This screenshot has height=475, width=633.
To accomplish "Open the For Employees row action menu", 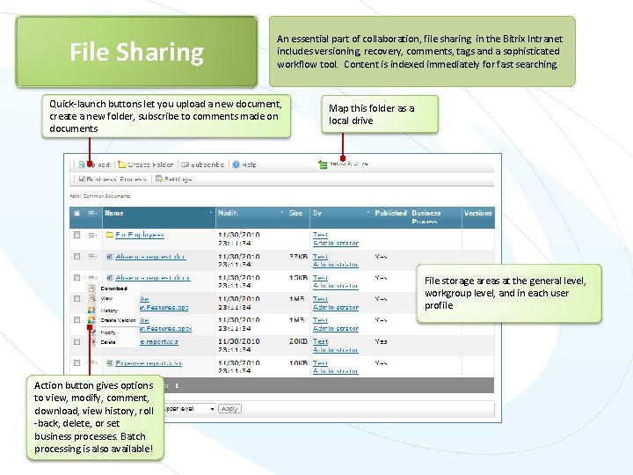I will click(x=93, y=235).
